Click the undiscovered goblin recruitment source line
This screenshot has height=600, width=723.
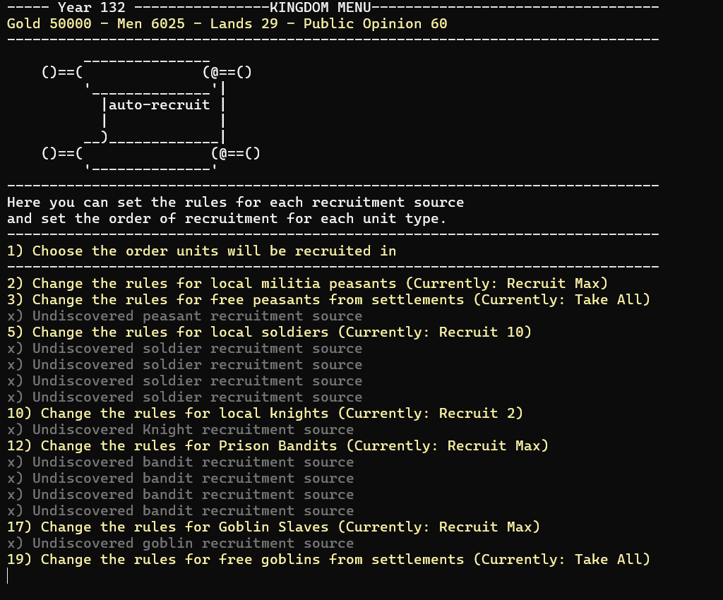180,544
